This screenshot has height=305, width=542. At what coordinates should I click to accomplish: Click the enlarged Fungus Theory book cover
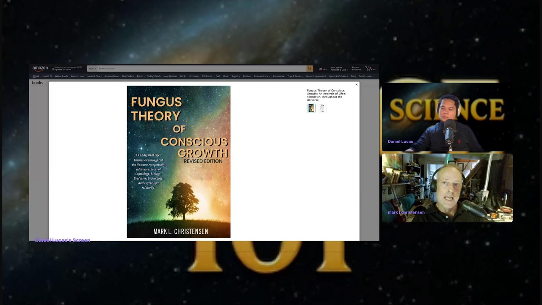179,162
